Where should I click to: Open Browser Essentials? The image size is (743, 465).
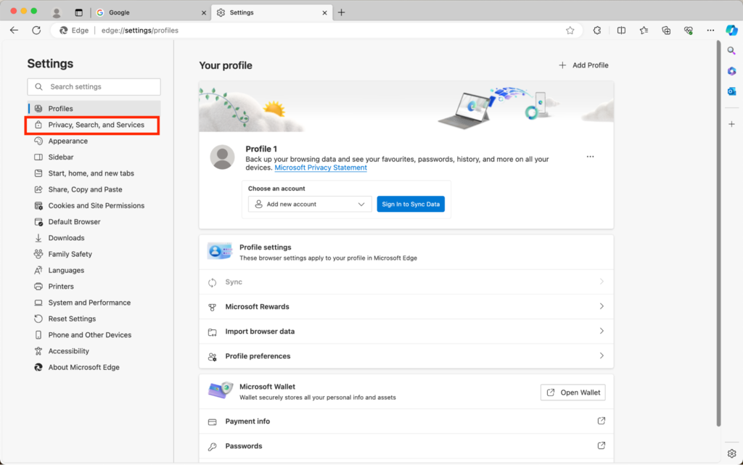click(x=688, y=30)
